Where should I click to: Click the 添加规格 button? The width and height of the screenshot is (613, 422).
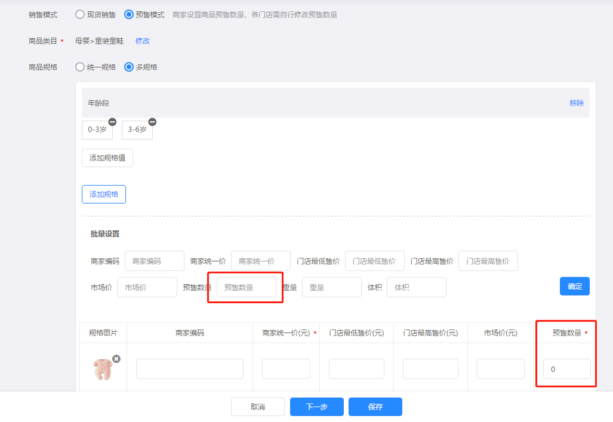point(104,195)
